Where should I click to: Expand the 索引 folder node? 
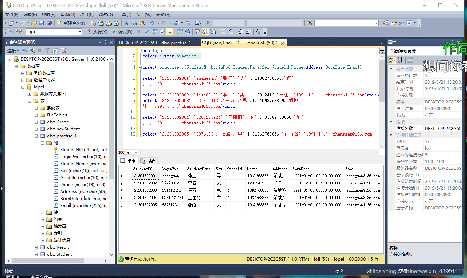click(x=43, y=233)
